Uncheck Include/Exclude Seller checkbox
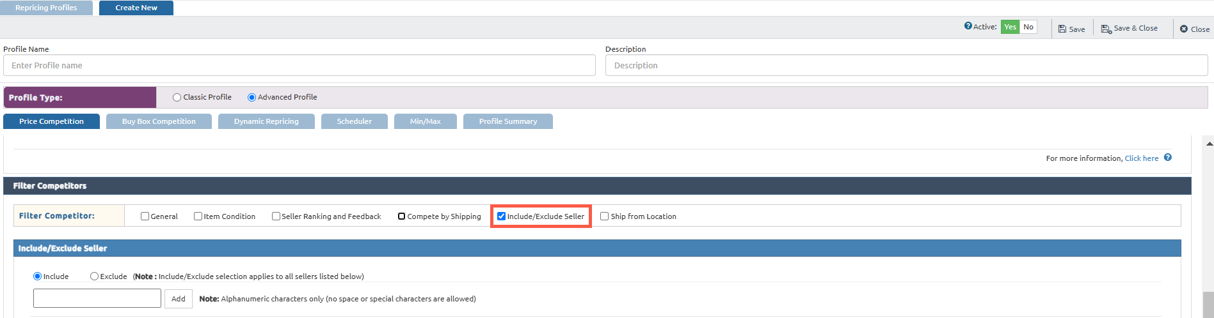This screenshot has height=318, width=1214. [502, 216]
